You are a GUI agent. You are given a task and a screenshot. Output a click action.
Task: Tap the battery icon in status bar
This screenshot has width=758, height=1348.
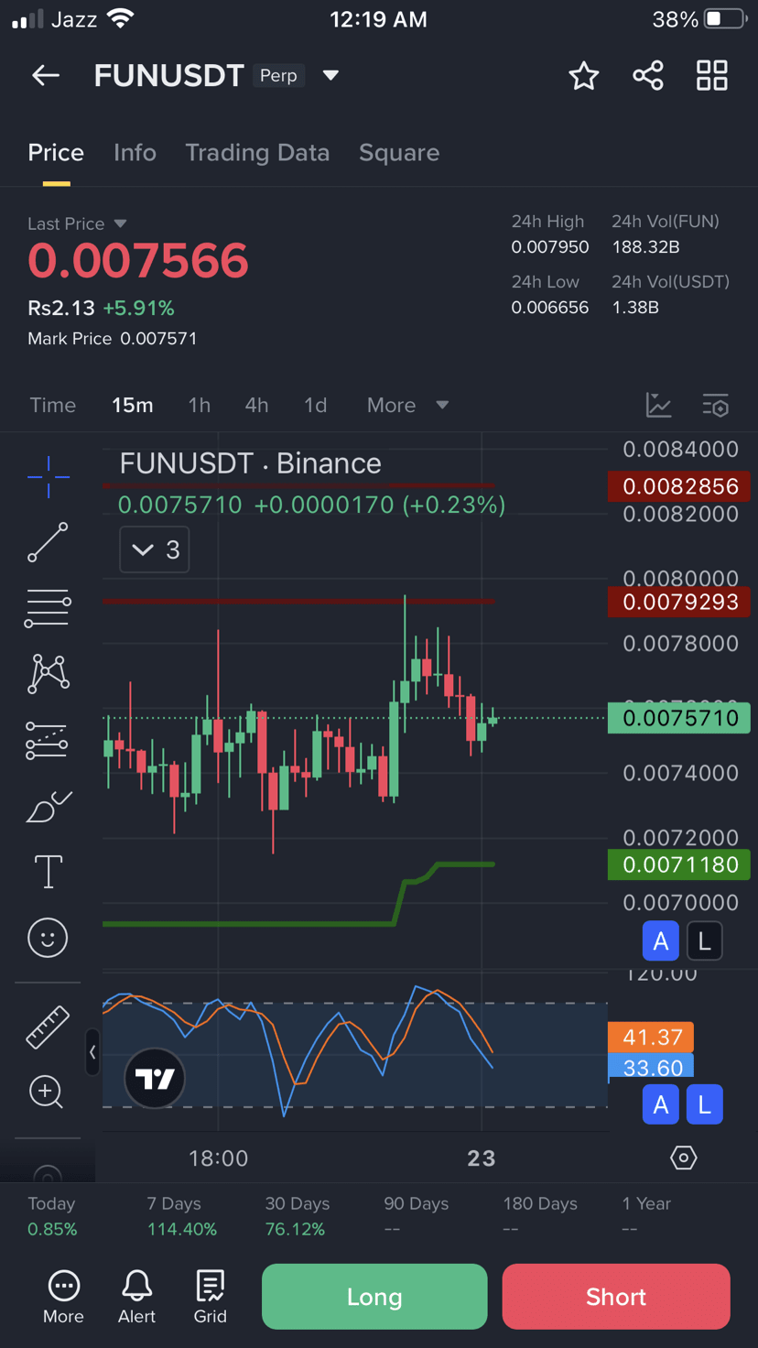[726, 19]
